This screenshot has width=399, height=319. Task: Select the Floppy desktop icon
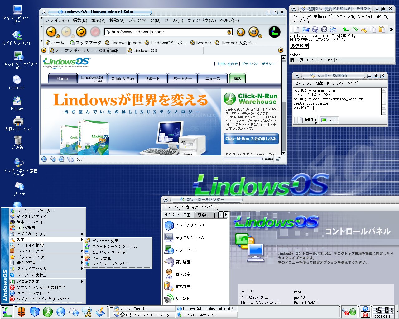17,103
